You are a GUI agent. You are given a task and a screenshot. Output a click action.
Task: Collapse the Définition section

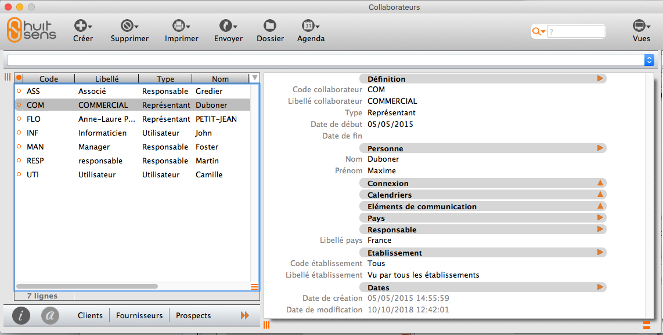point(600,78)
